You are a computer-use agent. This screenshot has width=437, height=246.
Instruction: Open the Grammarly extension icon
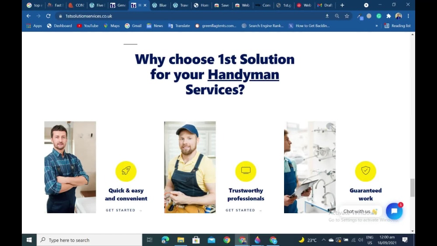(379, 16)
